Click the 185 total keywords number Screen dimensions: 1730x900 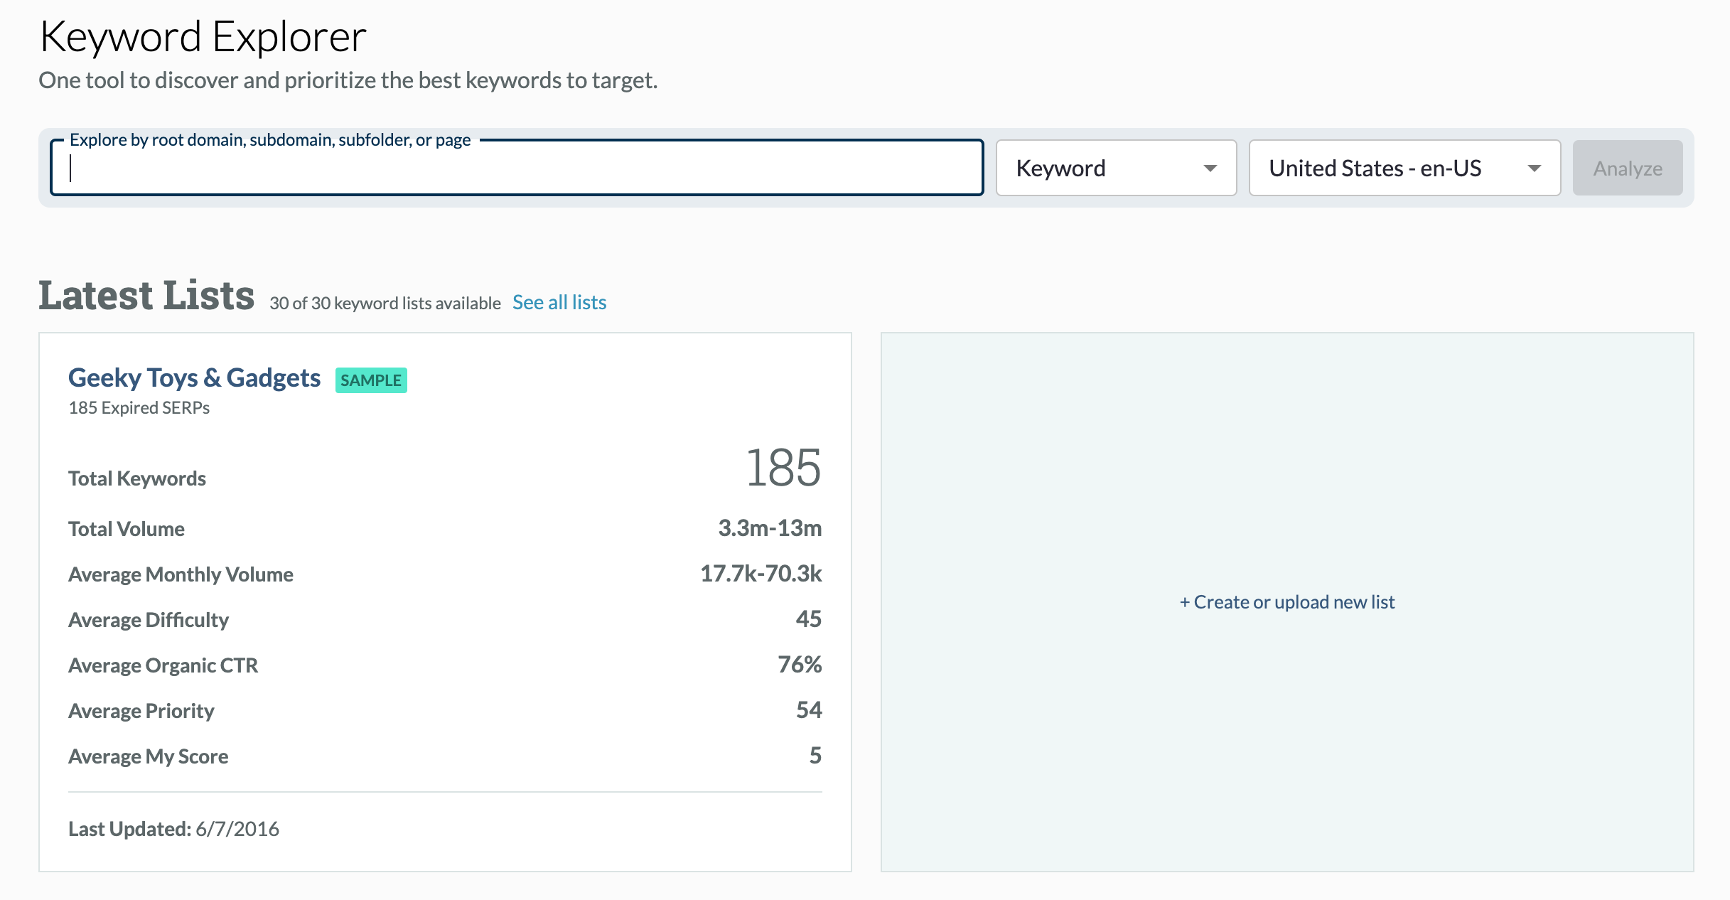point(783,468)
